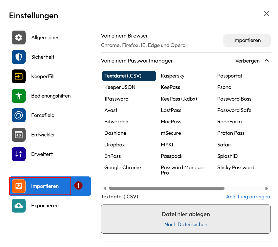Open the Allgemeines gear icon

tap(19, 38)
